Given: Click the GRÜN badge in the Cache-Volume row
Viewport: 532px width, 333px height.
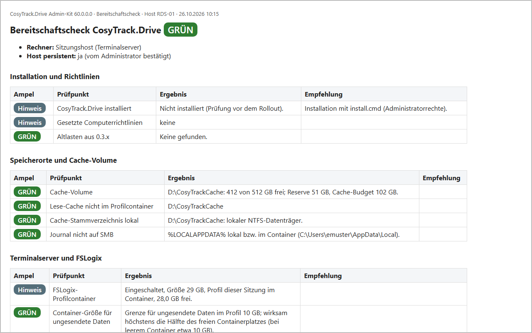Looking at the screenshot, I should pos(27,192).
